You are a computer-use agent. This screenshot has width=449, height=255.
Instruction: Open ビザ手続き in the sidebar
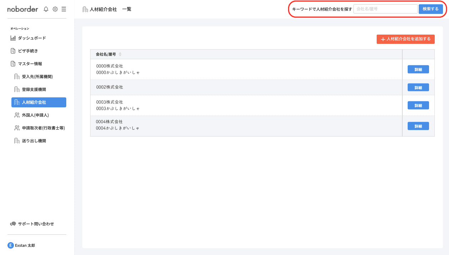[28, 51]
